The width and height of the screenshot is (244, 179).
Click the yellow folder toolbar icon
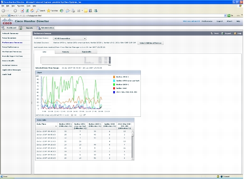click(x=86, y=11)
